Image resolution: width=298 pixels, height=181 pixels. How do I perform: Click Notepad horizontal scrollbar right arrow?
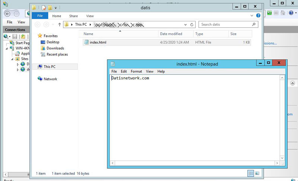point(277,163)
